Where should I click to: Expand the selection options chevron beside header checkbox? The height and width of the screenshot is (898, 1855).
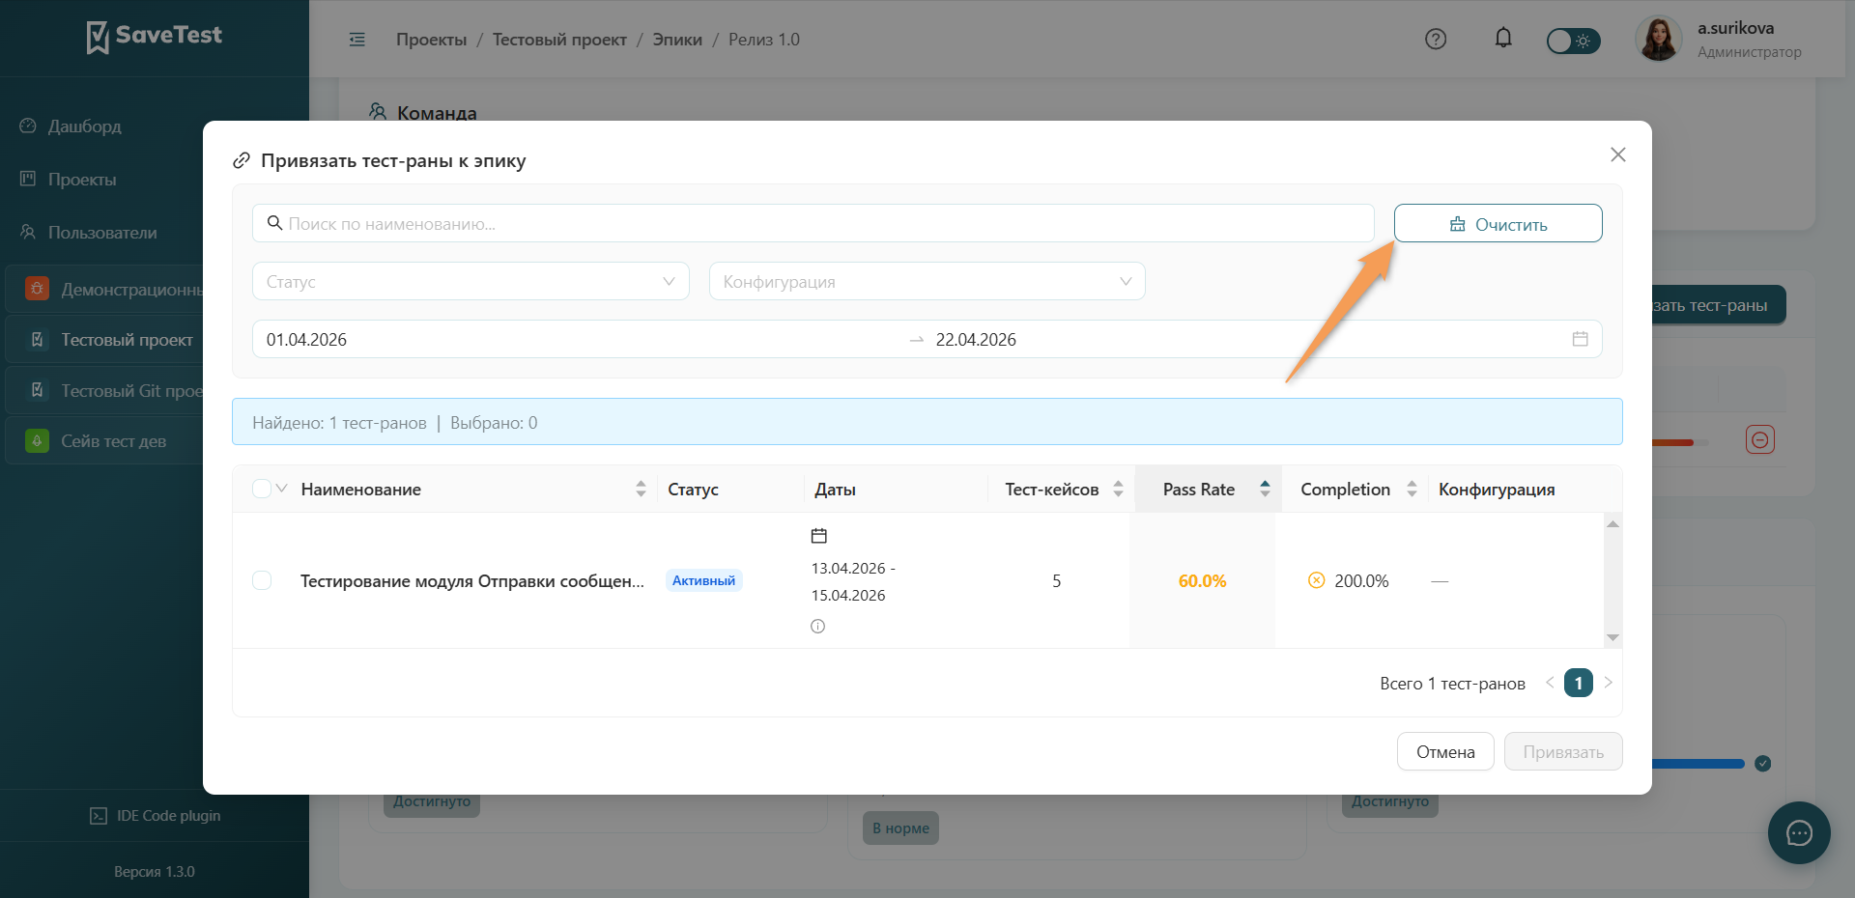tap(282, 489)
